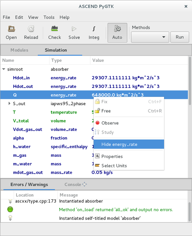Click the Name column header

25,60
